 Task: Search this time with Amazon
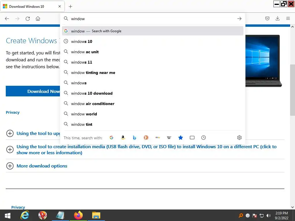click(123, 138)
